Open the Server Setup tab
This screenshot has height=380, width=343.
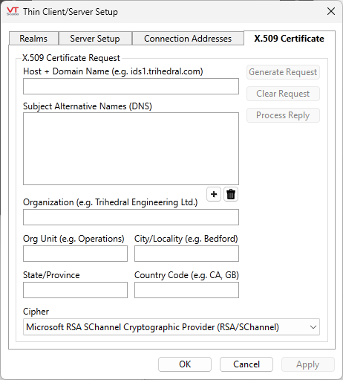click(x=95, y=39)
